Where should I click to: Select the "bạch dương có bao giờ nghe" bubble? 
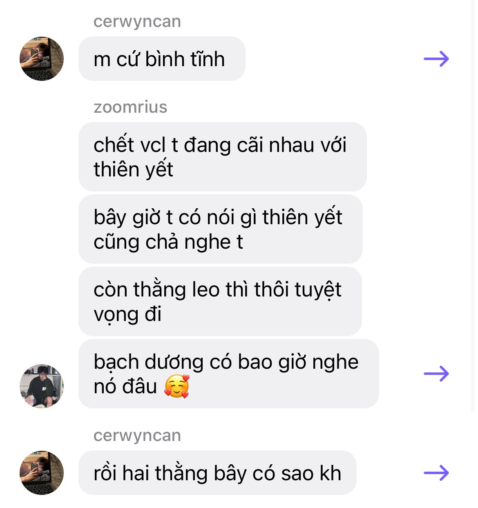tap(229, 374)
